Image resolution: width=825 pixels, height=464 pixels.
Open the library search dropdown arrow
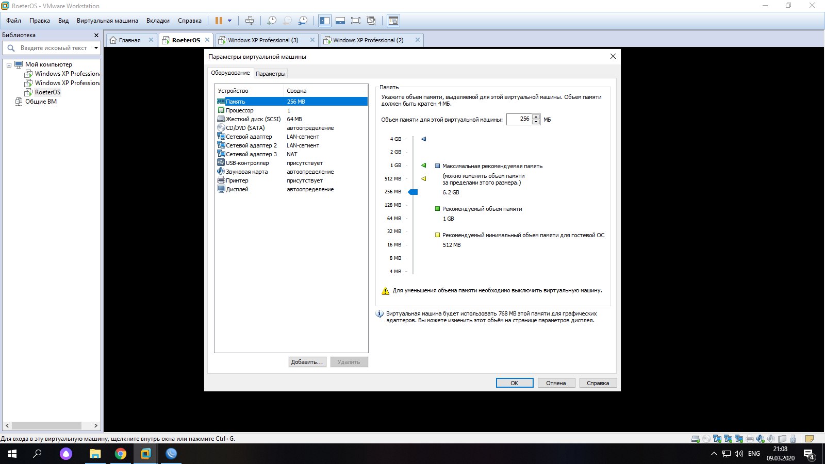[x=96, y=48]
